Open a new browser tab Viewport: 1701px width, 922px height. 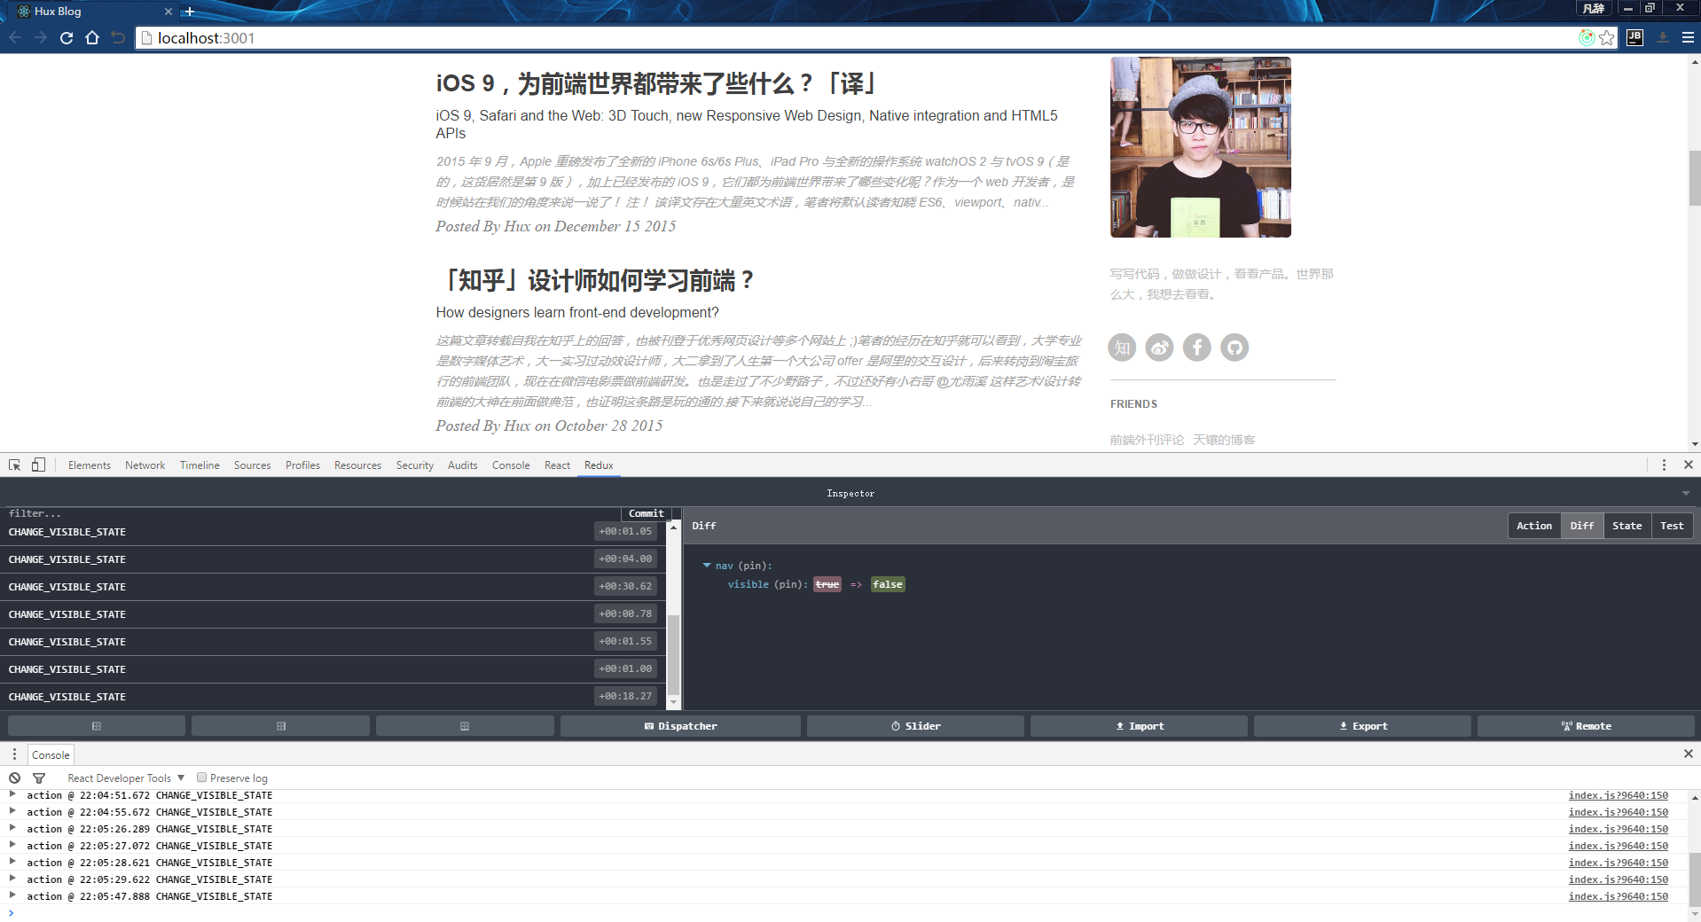tap(189, 12)
